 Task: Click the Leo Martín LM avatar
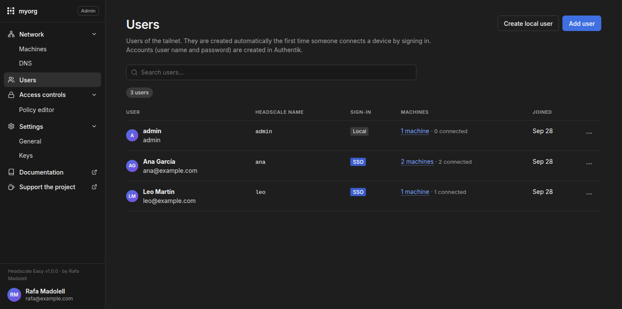pos(132,196)
